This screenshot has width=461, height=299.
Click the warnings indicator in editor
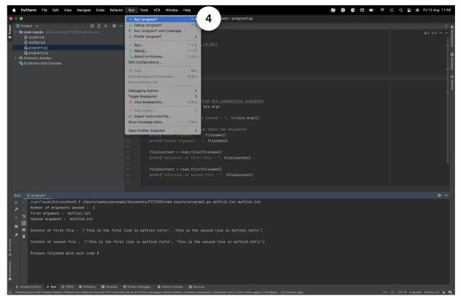click(430, 33)
